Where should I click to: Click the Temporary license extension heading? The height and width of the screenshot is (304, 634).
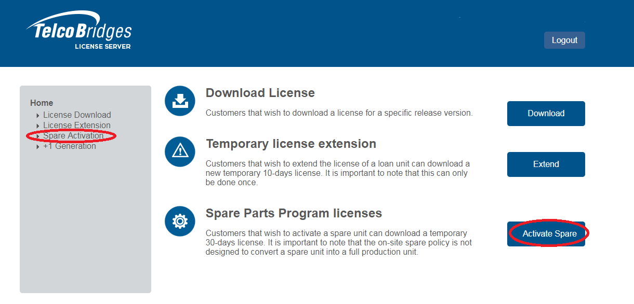tap(291, 144)
